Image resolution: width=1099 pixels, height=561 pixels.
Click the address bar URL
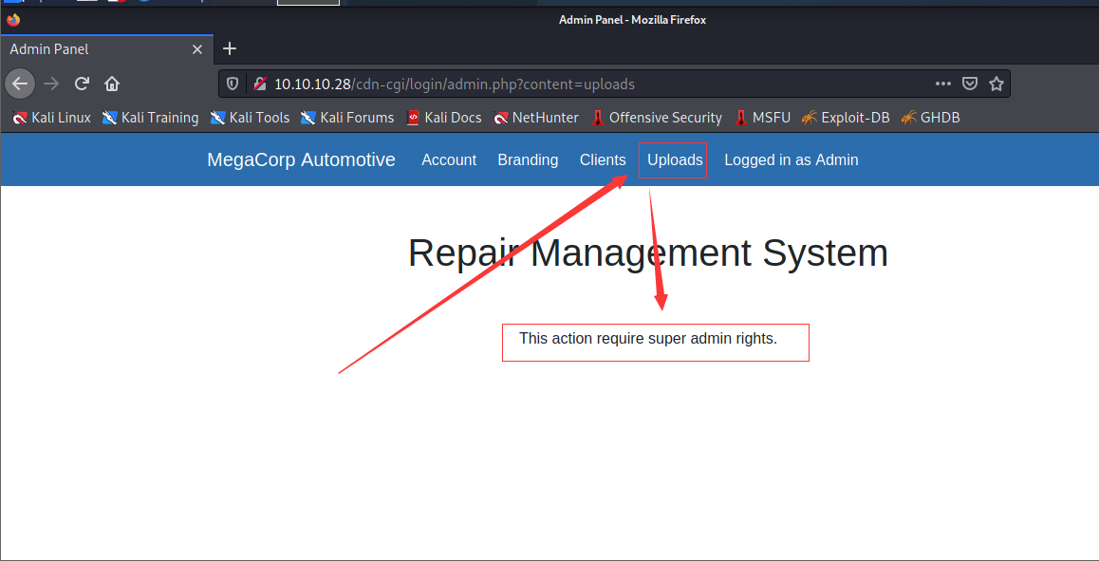455,84
